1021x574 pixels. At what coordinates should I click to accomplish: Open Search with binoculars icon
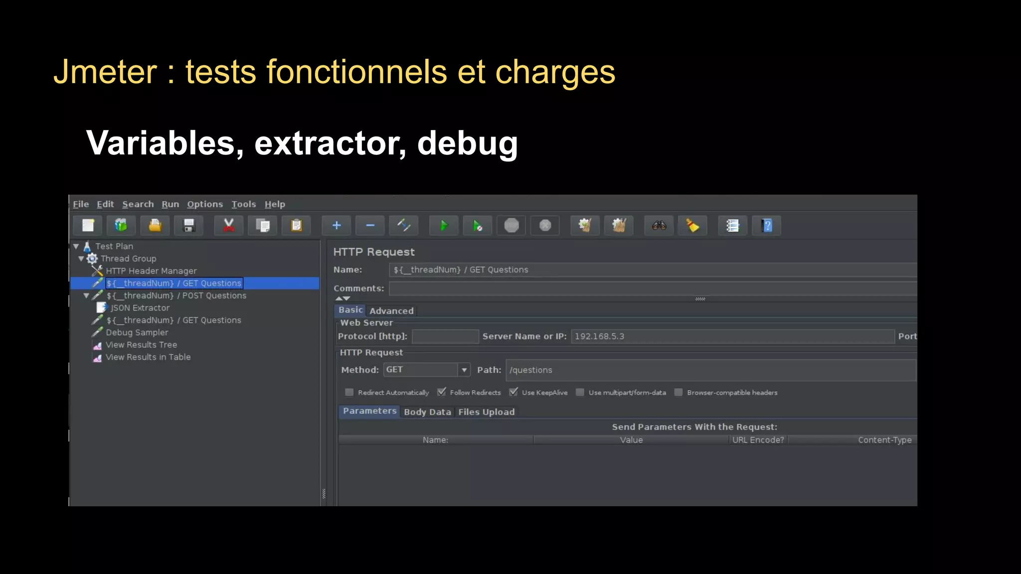659,226
